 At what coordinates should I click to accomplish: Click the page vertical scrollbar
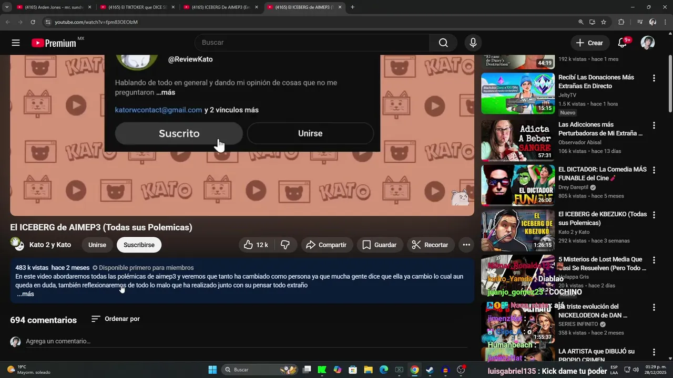click(670, 84)
